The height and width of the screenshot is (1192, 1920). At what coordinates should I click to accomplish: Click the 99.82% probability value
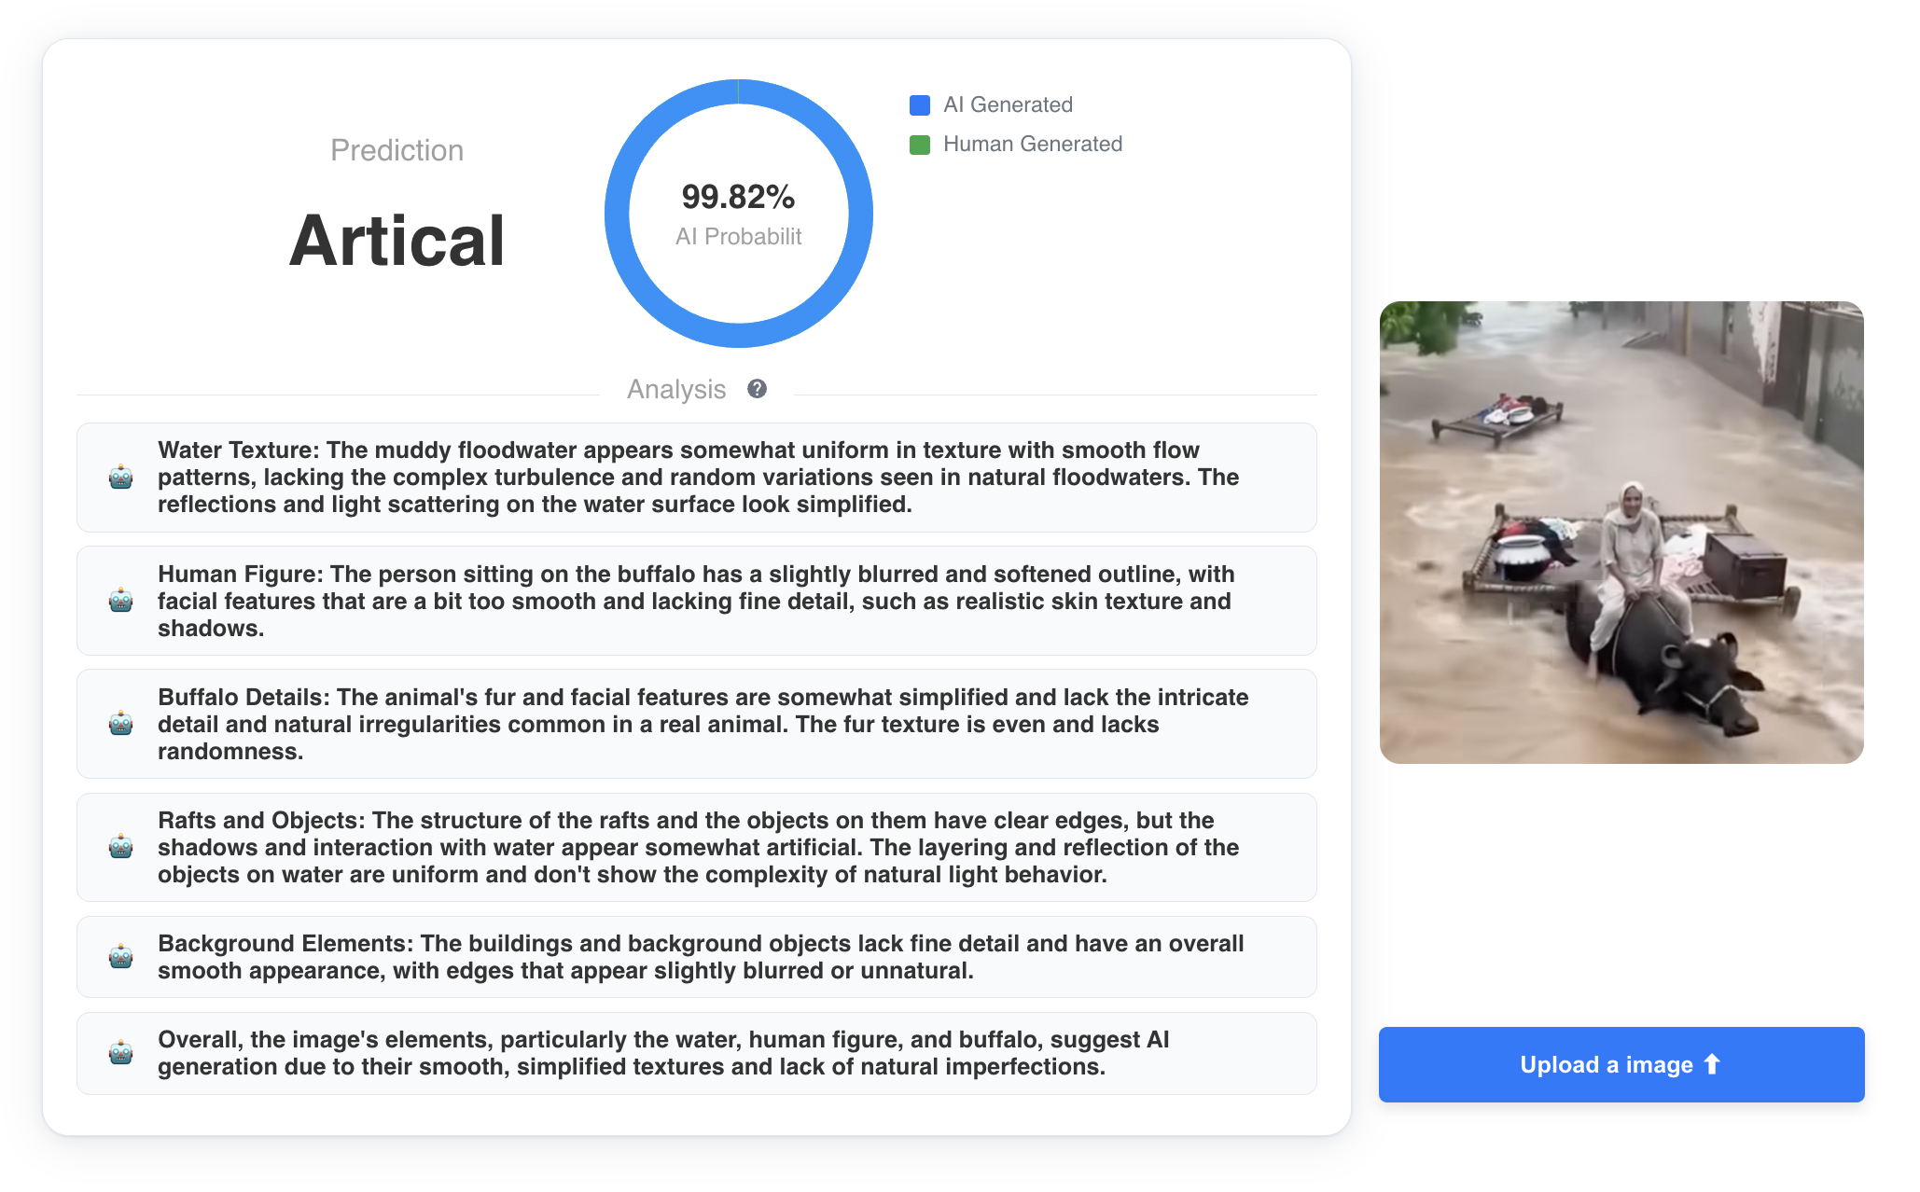pyautogui.click(x=738, y=197)
